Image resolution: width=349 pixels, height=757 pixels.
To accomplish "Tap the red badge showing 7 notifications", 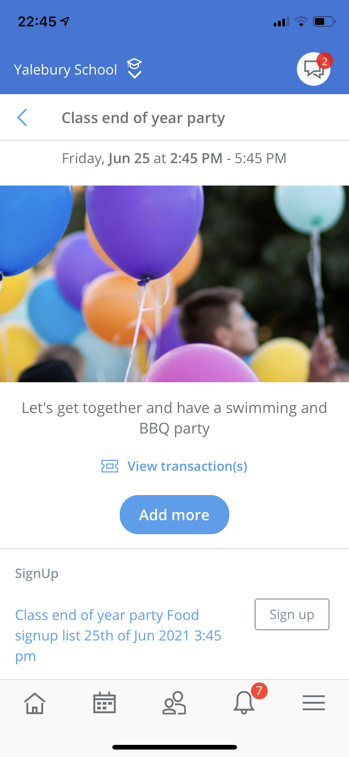I will click(x=259, y=691).
